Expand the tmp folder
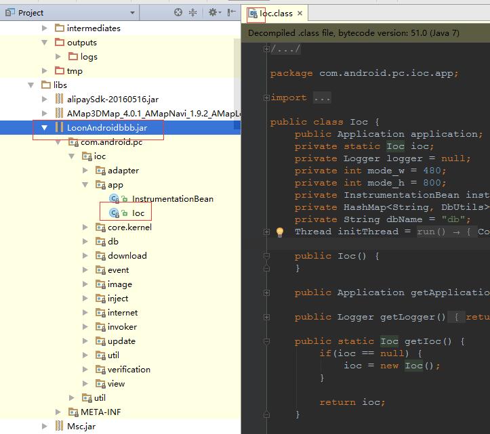This screenshot has width=490, height=434. pos(44,71)
